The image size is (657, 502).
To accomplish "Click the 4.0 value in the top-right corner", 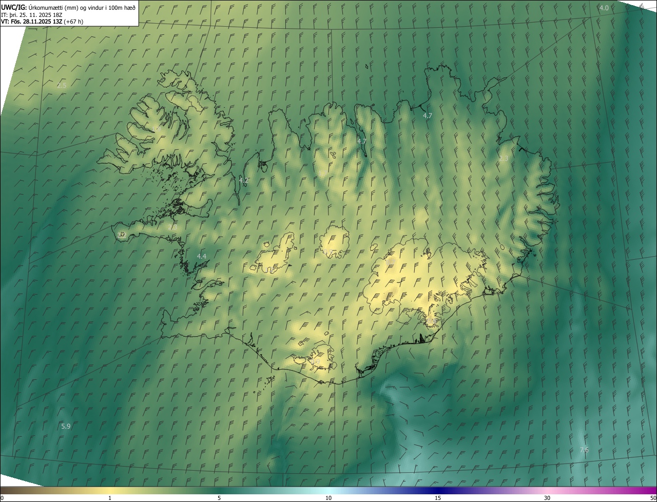I will click(604, 8).
